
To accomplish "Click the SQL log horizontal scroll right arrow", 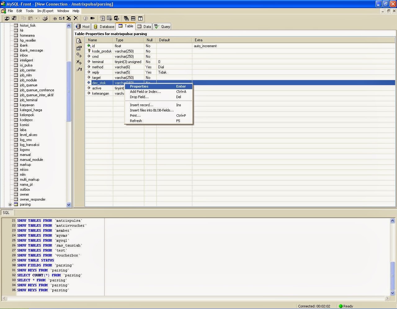I will tap(387, 298).
